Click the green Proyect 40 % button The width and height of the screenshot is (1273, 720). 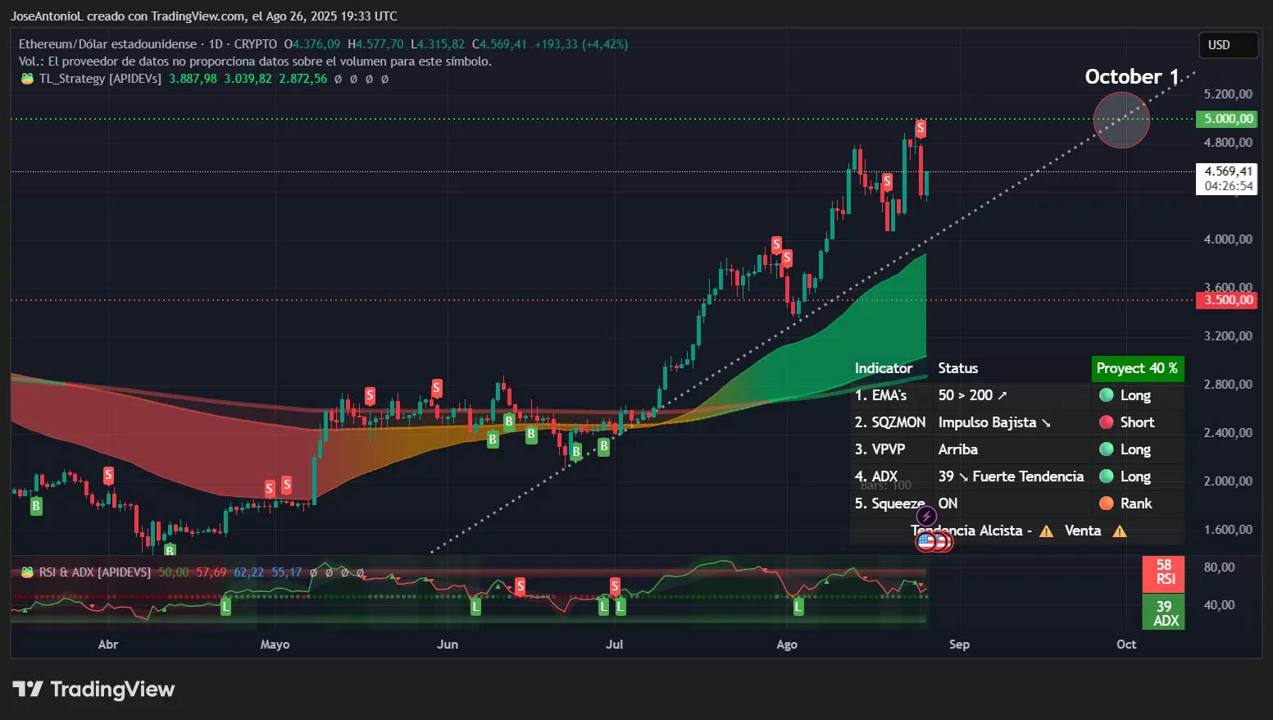(1138, 368)
